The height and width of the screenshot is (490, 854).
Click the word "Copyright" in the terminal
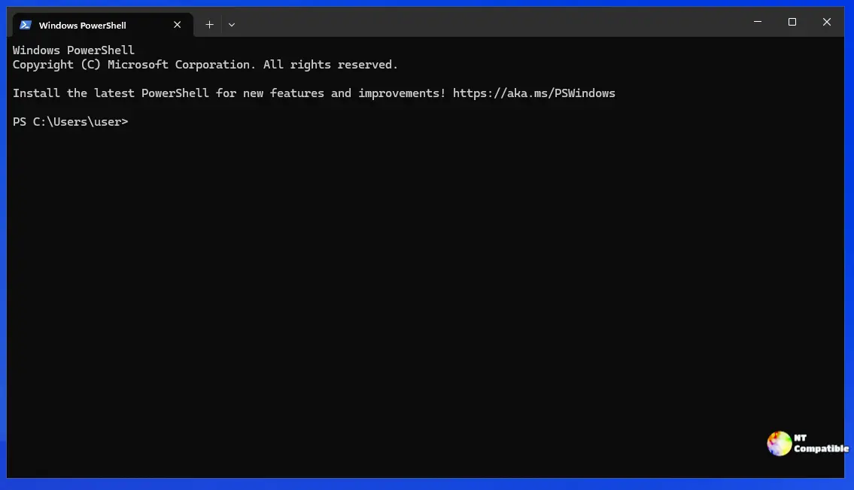[43, 65]
